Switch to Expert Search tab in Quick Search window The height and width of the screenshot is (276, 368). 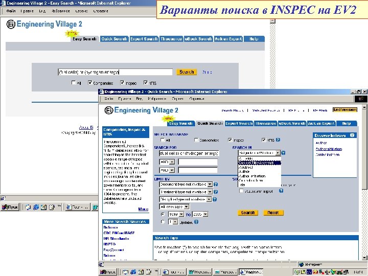coord(239,124)
